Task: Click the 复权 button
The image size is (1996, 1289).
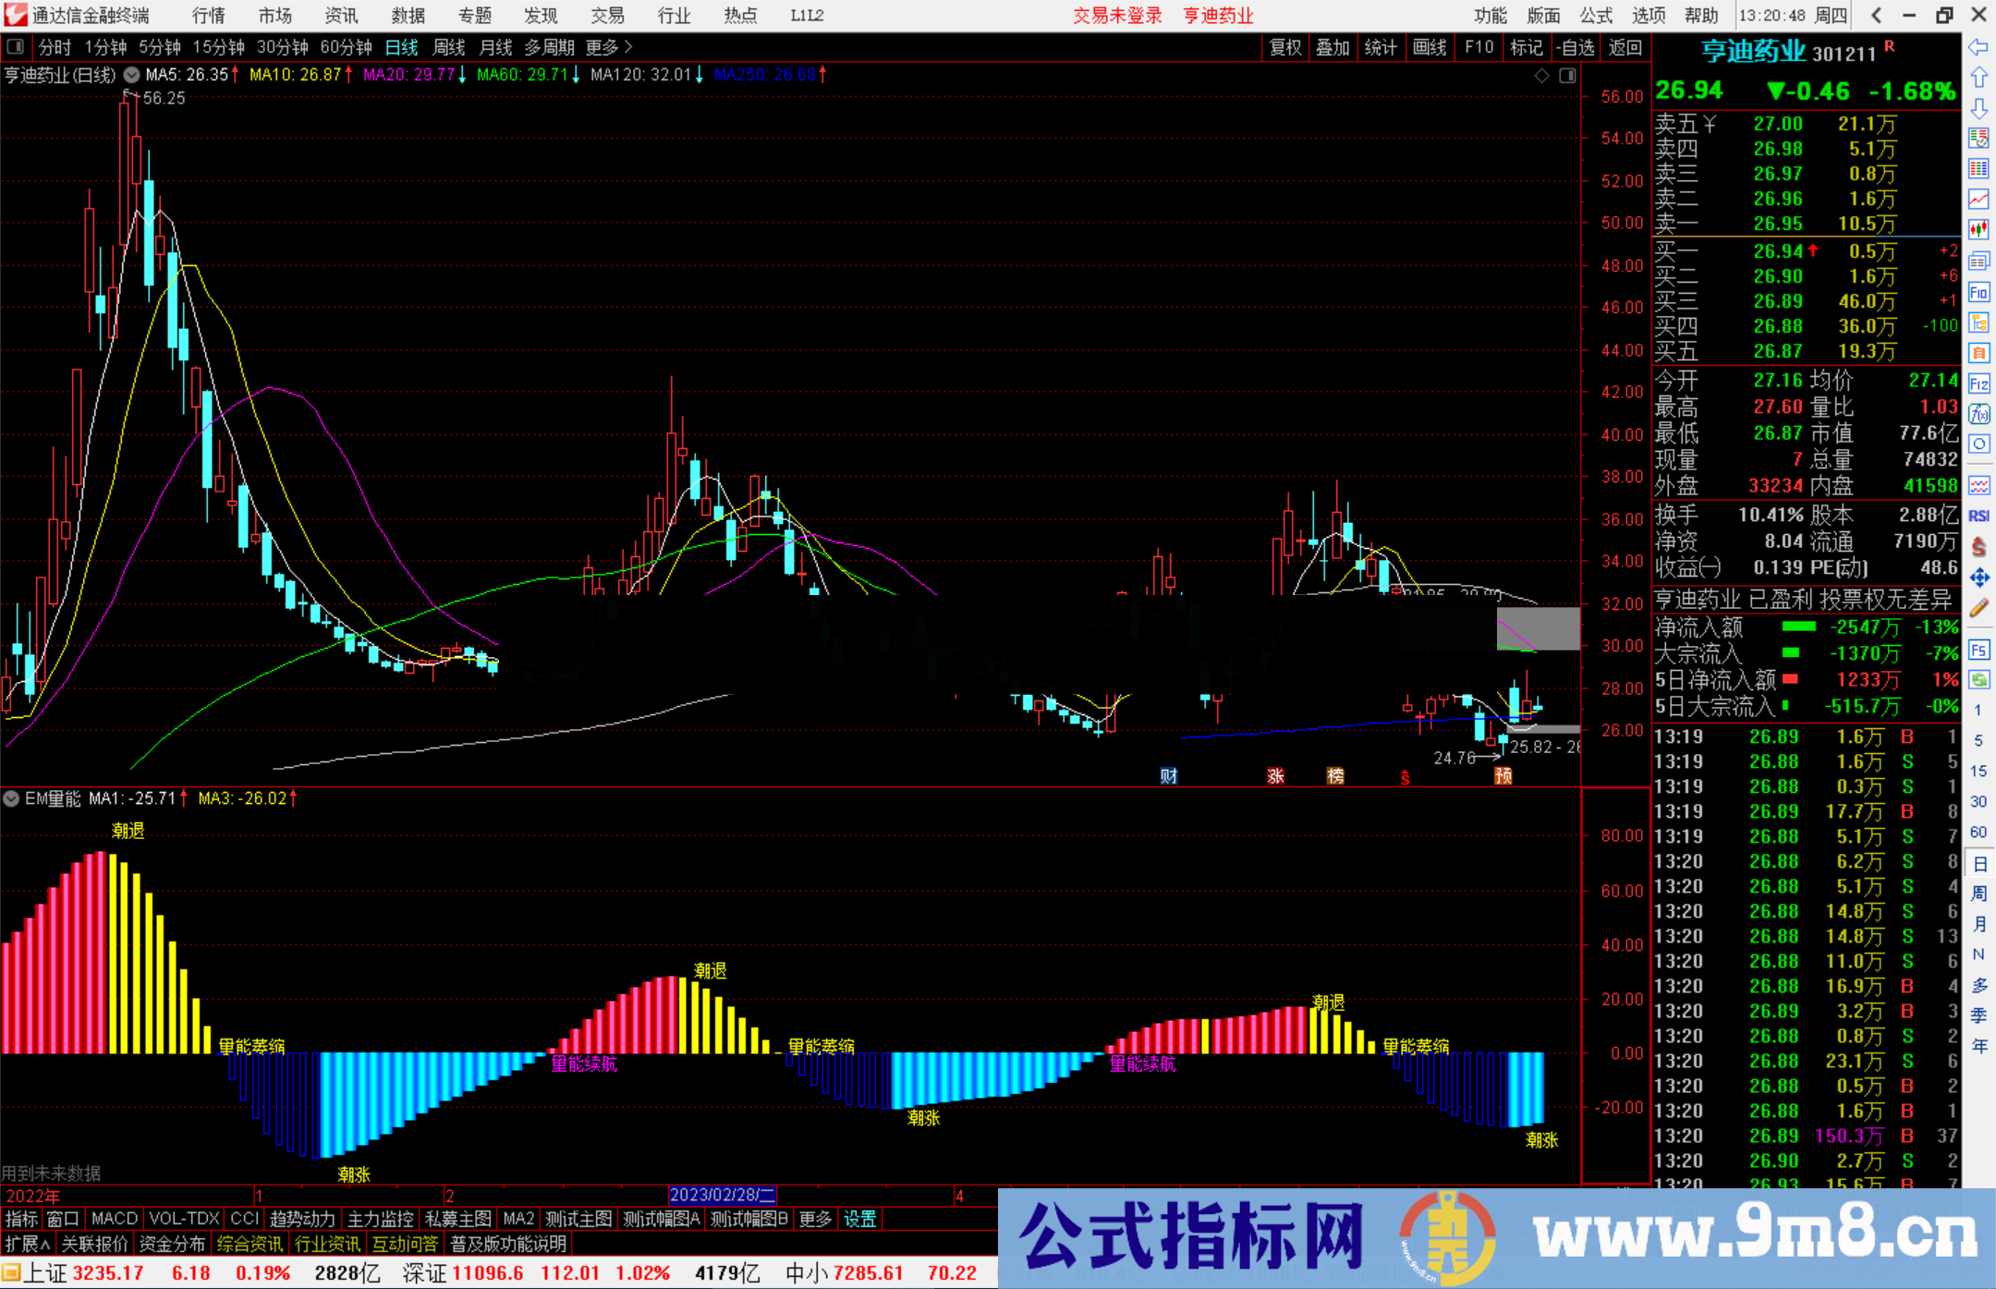Action: (x=1285, y=47)
